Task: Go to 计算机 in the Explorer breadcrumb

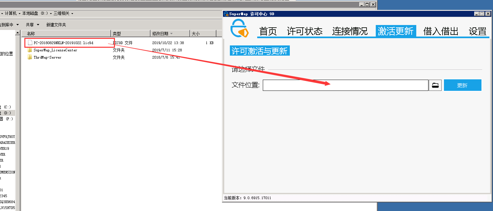Action: tap(11, 13)
